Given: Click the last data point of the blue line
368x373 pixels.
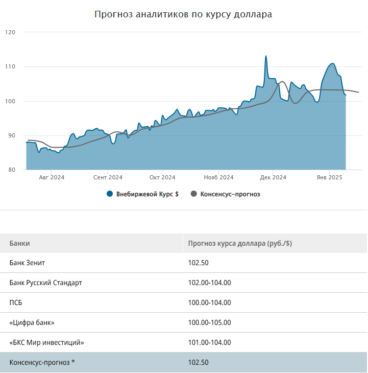Looking at the screenshot, I should 346,95.
